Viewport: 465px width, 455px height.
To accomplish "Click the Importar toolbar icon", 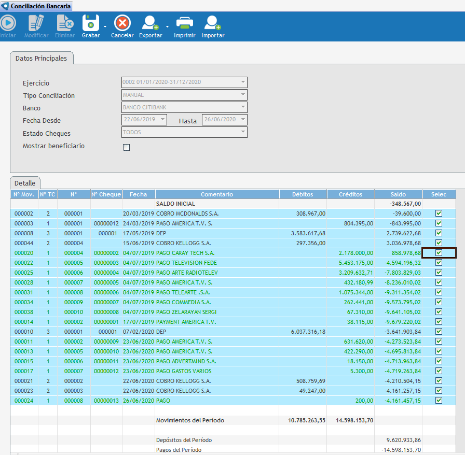I will (212, 23).
